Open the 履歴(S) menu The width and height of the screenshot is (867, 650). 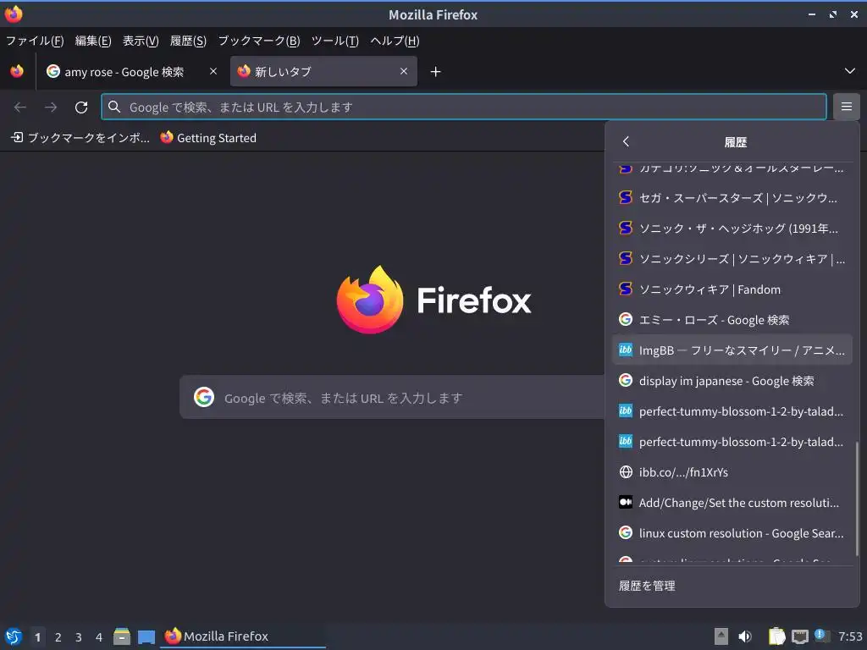coord(188,41)
